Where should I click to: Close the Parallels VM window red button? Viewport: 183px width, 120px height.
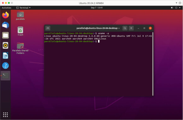pos(3,3)
